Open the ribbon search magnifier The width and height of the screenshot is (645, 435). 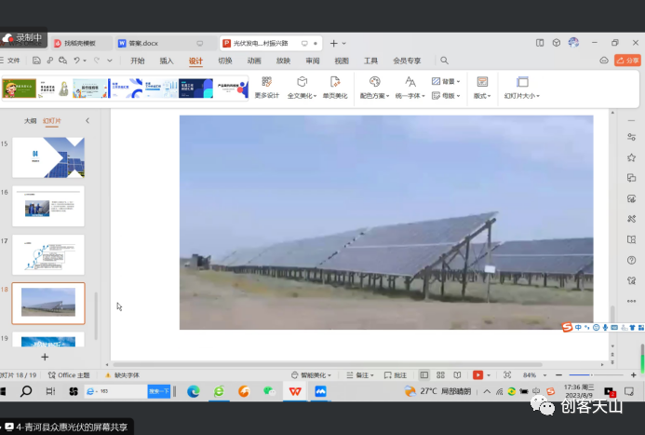[x=444, y=61]
